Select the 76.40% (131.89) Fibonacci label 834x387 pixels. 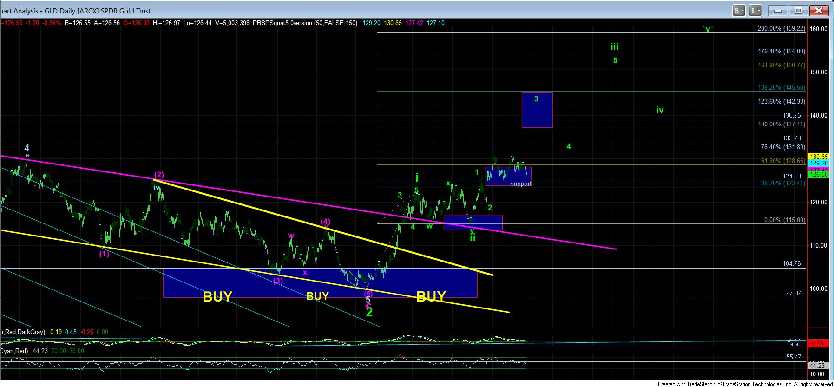pos(783,147)
